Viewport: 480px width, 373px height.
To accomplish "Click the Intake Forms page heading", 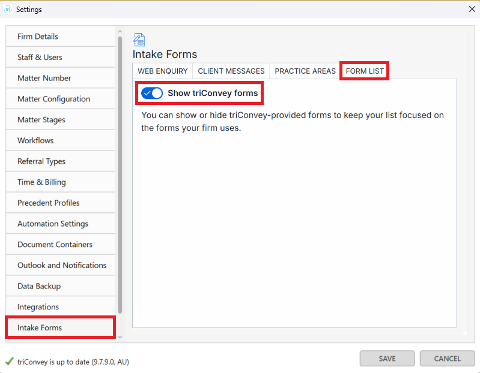I will click(x=165, y=54).
